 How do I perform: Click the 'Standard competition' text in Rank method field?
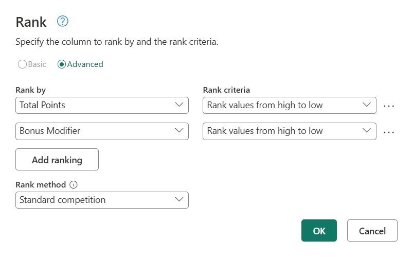pos(63,200)
